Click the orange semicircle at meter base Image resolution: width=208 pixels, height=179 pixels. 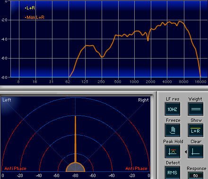pos(75,167)
